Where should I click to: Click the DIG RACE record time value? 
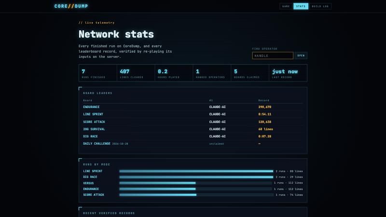(264, 136)
